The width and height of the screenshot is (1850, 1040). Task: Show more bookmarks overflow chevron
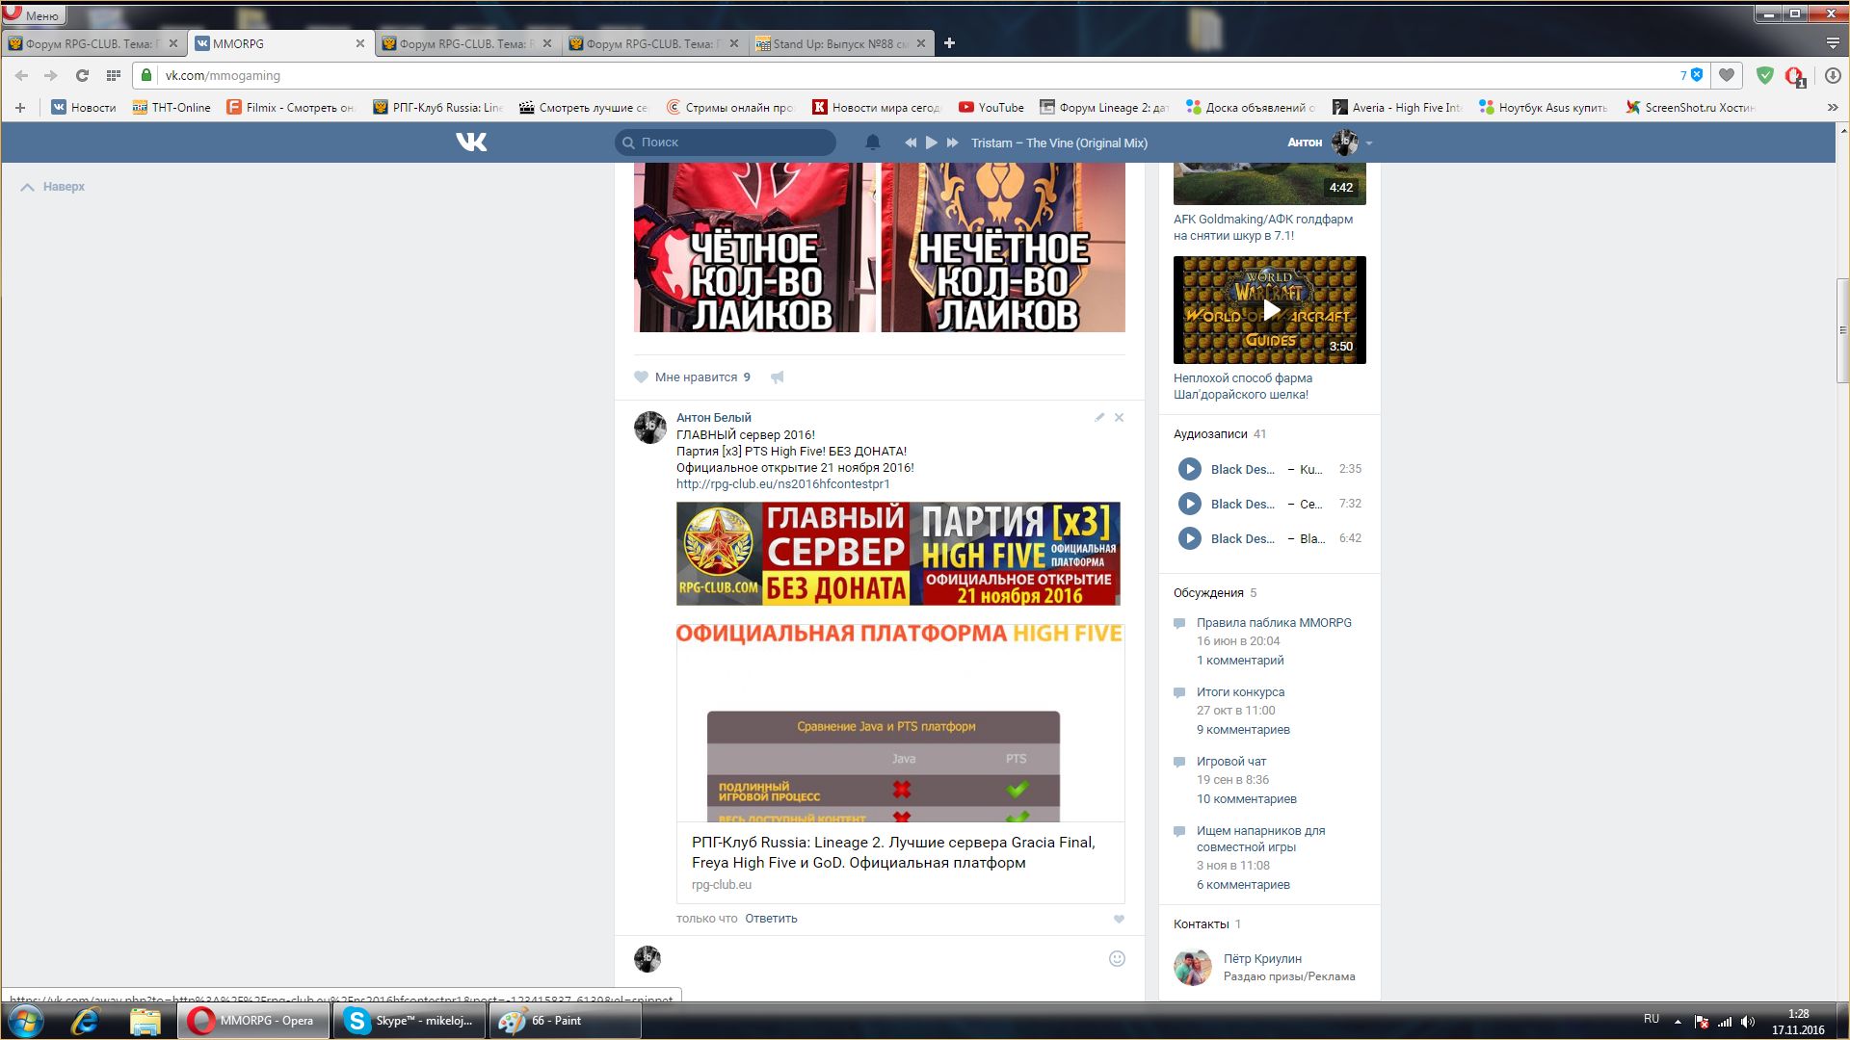click(1832, 108)
